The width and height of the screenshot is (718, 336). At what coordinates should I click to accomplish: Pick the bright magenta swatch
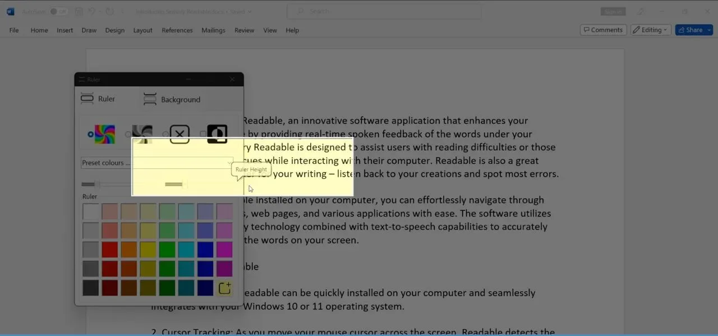coord(224,250)
